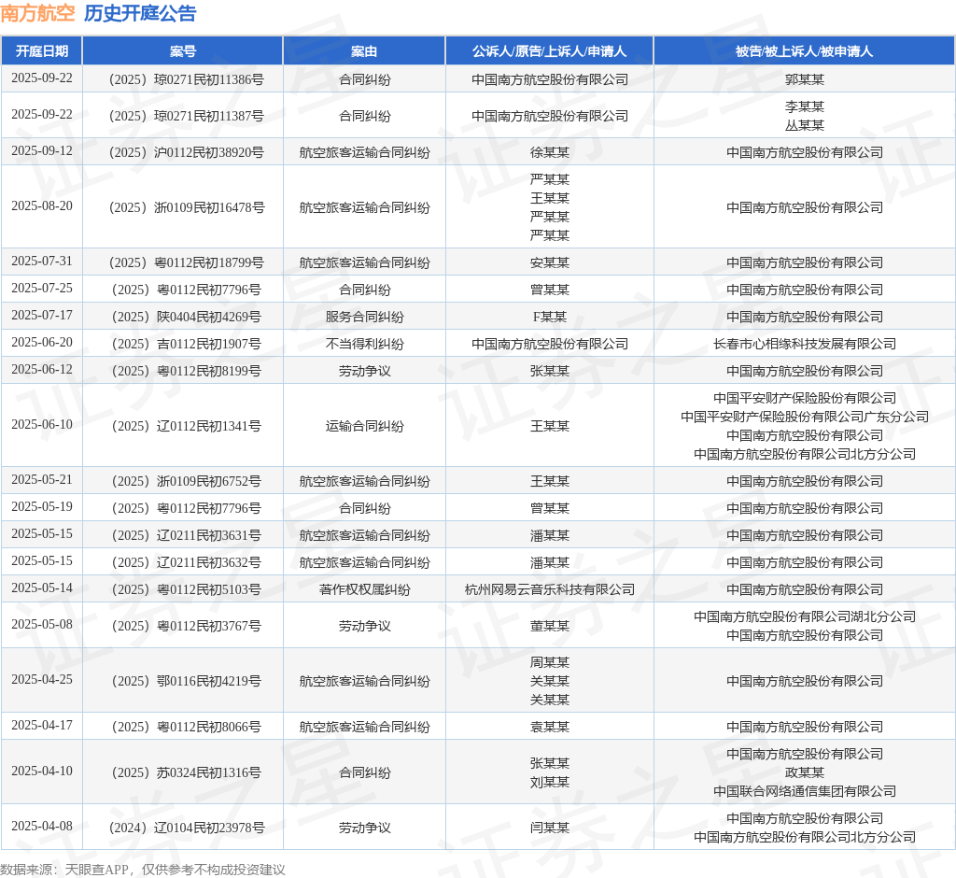The height and width of the screenshot is (878, 956).
Task: Click the date 2025-06-12
Action: pos(42,369)
